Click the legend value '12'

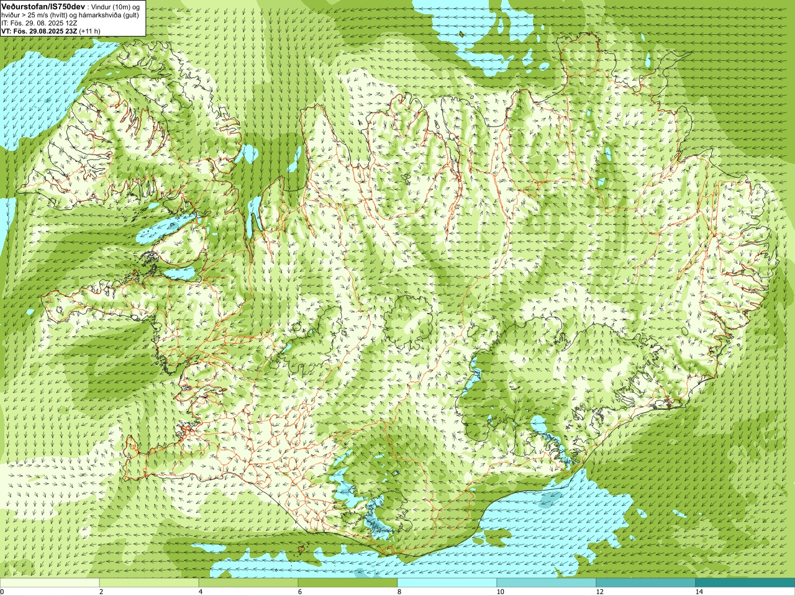(x=599, y=592)
